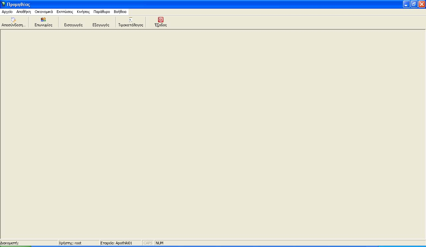Click the Εισαγωγές toolbar button
The image size is (426, 247).
click(73, 22)
